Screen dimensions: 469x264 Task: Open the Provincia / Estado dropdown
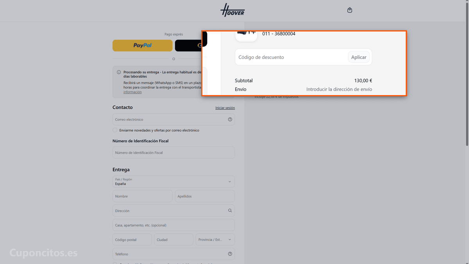point(215,239)
